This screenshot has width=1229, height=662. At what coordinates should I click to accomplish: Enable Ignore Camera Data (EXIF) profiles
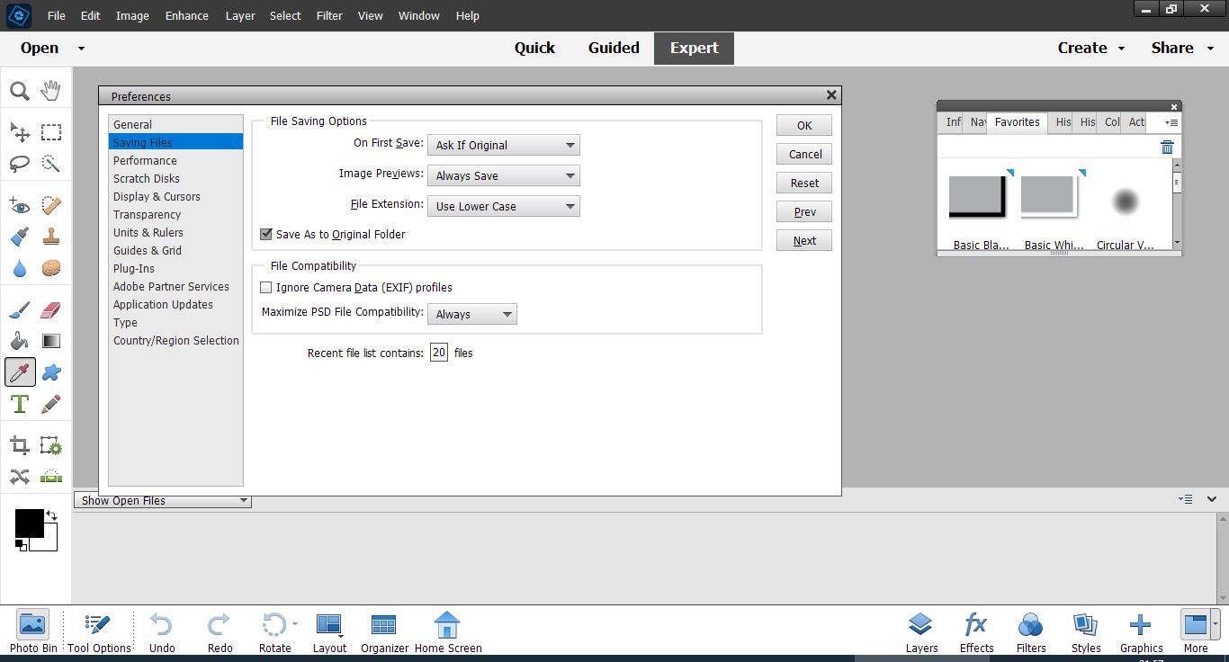point(266,288)
